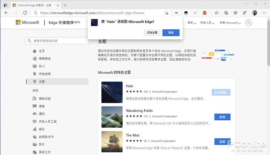Expand the 开发人员 dropdown menu
This screenshot has height=155, width=270.
point(208,23)
